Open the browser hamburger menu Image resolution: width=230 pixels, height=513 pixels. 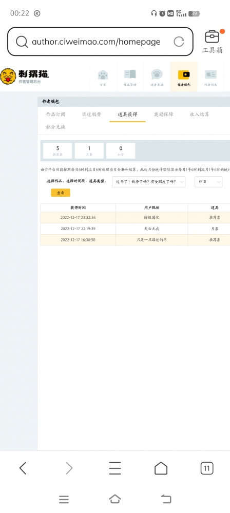click(x=115, y=468)
